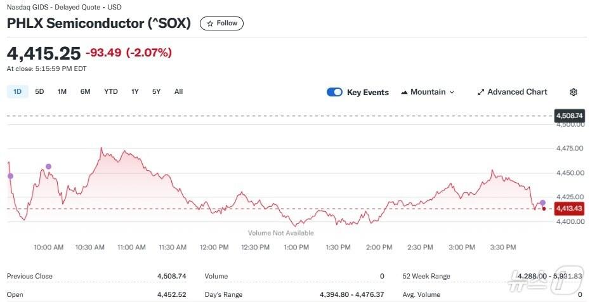
Task: Open chart settings gear icon
Action: 574,92
